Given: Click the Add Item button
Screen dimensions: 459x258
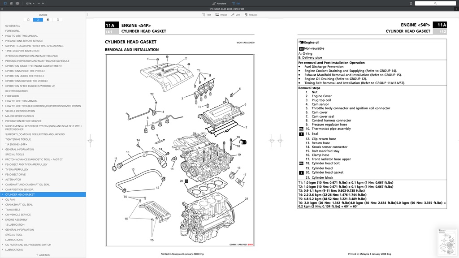Looking at the screenshot, I should pos(44,254).
